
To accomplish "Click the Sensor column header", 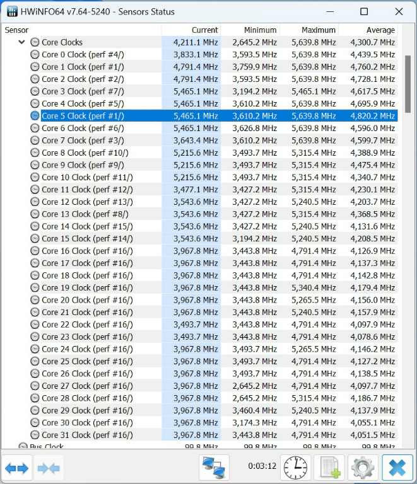I will click(81, 30).
